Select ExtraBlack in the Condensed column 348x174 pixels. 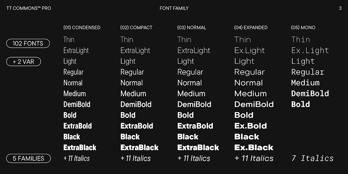point(80,147)
